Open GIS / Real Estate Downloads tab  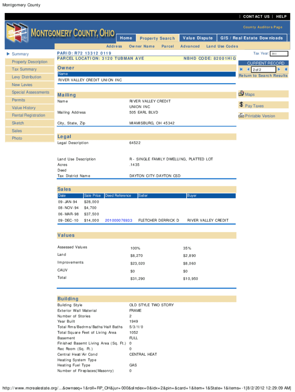tap(251, 38)
